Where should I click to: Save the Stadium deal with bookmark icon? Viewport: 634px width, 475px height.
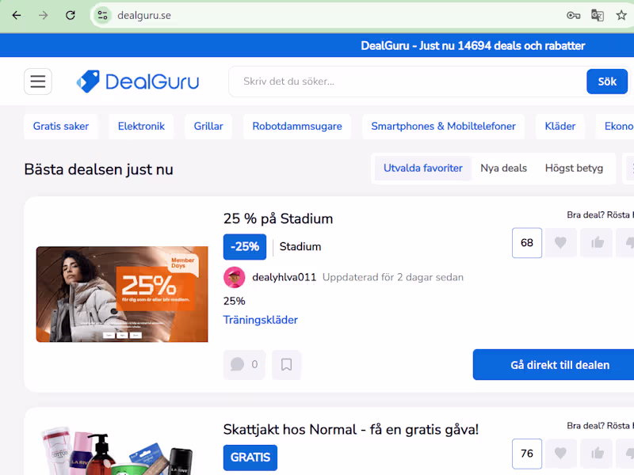[286, 365]
